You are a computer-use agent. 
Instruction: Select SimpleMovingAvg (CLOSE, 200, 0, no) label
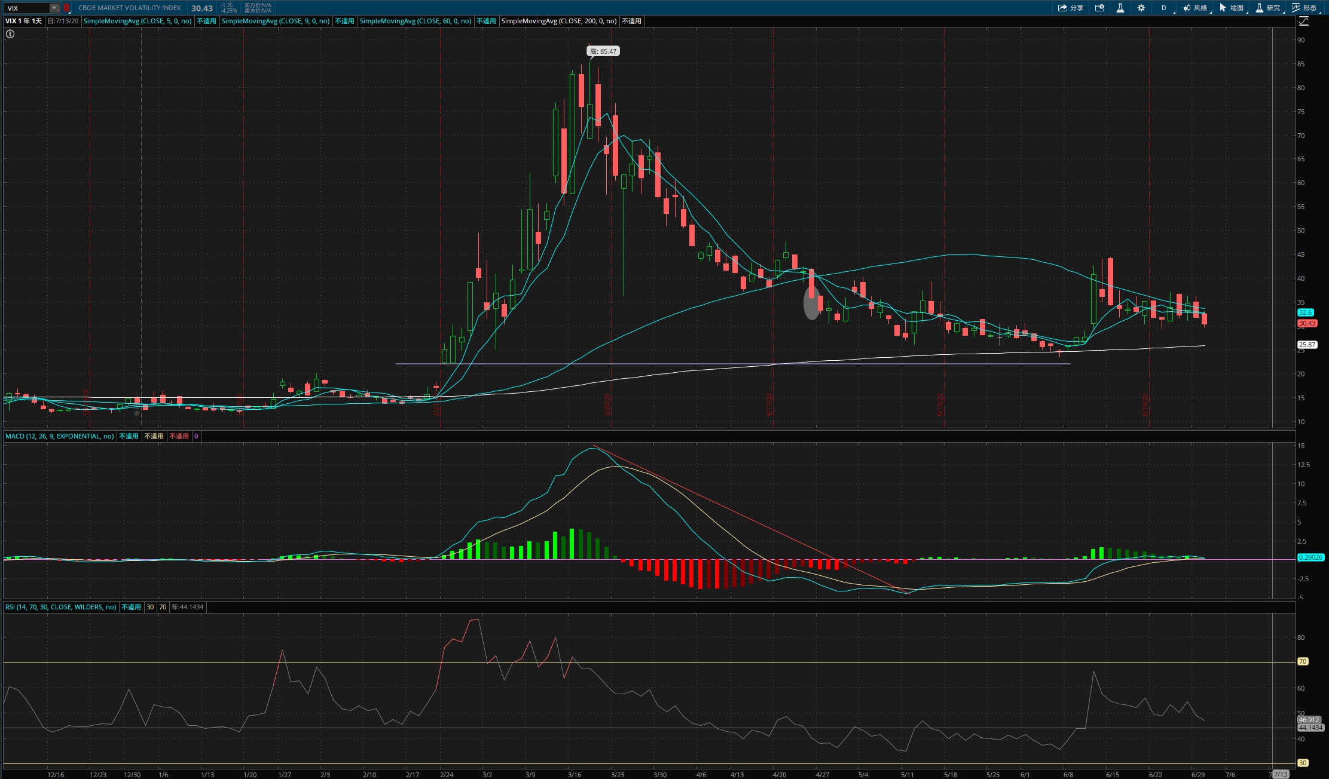[559, 21]
